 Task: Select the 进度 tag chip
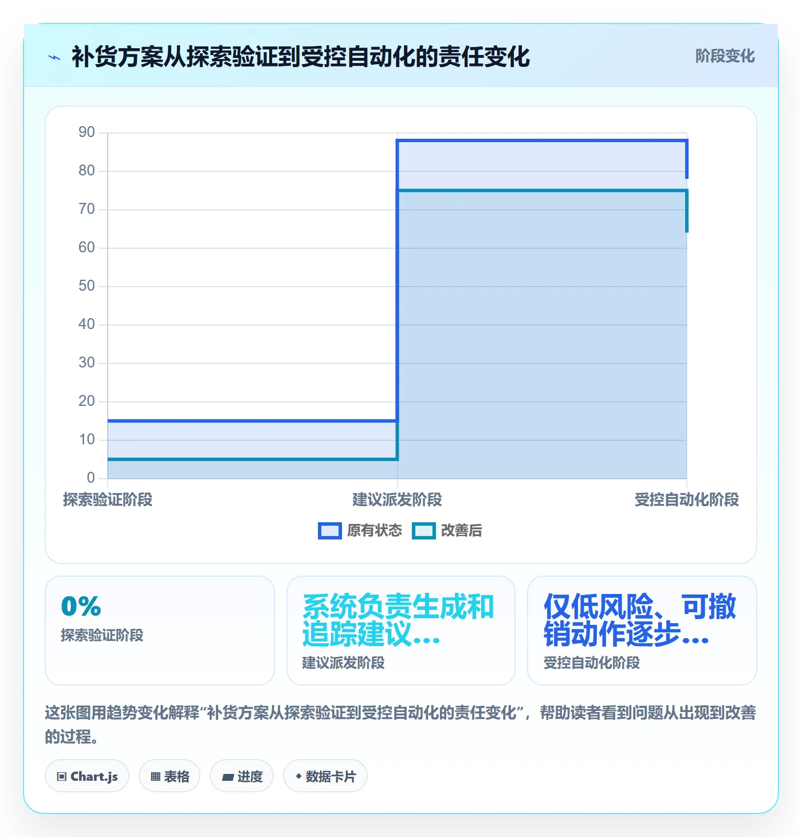(x=242, y=776)
